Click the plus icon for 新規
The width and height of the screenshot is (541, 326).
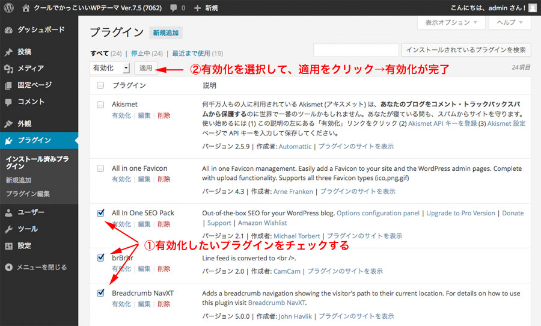tap(197, 8)
